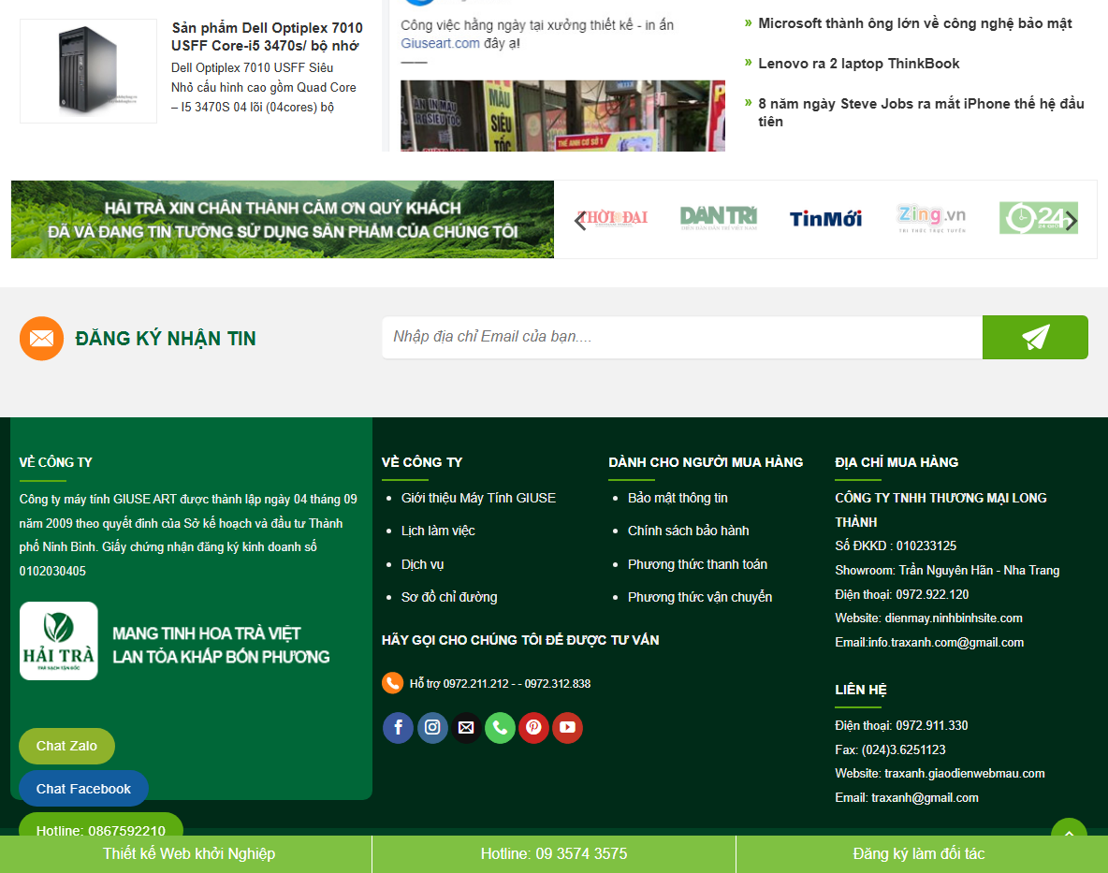
Task: Open Giới thiệu Máy Tính GIUSE link
Action: point(478,498)
